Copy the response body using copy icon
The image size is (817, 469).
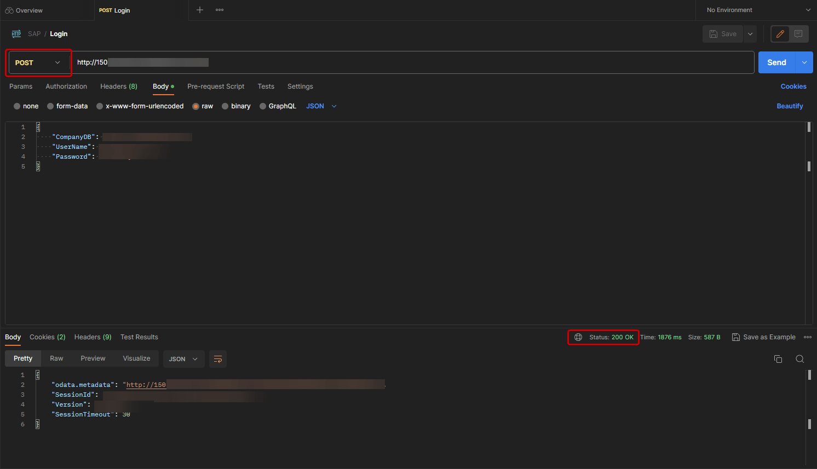point(778,358)
